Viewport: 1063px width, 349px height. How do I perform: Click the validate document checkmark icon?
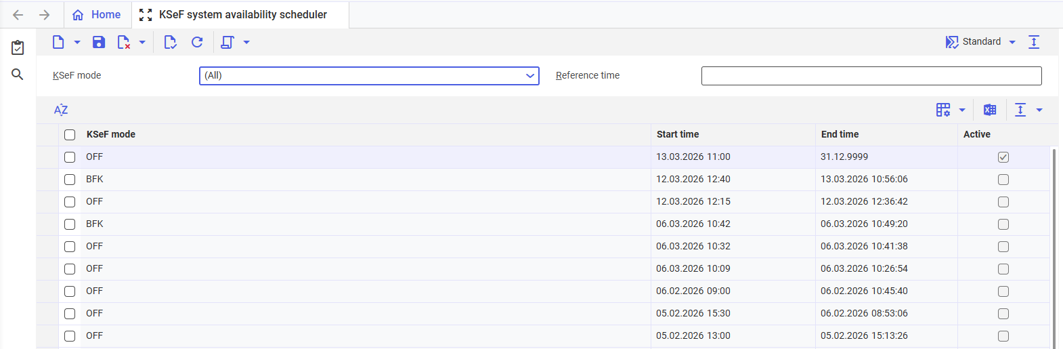(170, 42)
